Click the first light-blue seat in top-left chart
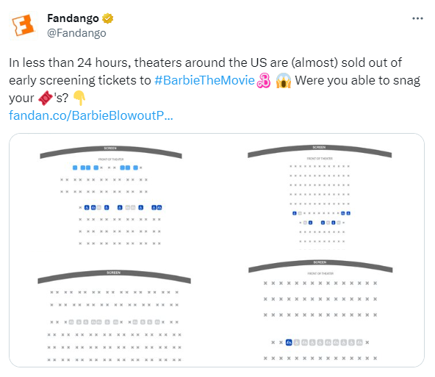 click(75, 168)
